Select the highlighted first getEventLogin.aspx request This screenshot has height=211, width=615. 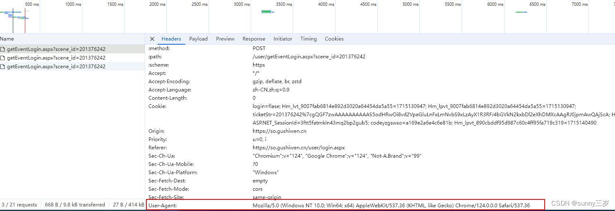pyautogui.click(x=72, y=49)
